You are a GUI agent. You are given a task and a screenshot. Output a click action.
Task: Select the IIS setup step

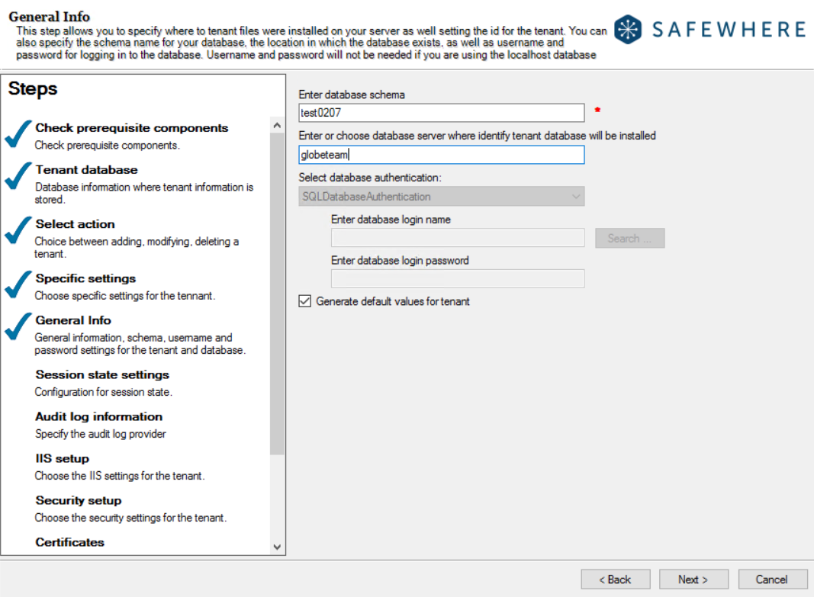pyautogui.click(x=63, y=458)
